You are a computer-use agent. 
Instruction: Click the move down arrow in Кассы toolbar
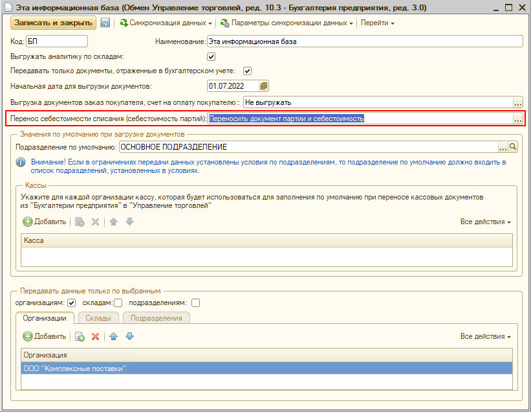[x=130, y=222]
